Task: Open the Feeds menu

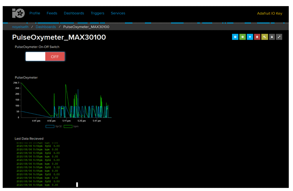Action: pyautogui.click(x=52, y=13)
